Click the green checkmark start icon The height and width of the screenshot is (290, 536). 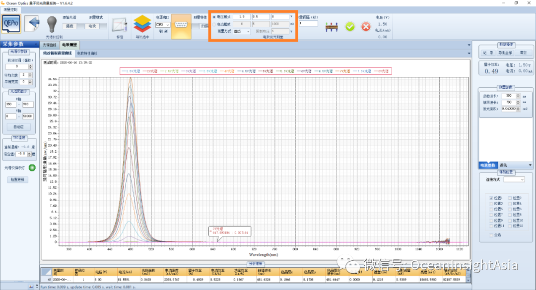pyautogui.click(x=350, y=27)
